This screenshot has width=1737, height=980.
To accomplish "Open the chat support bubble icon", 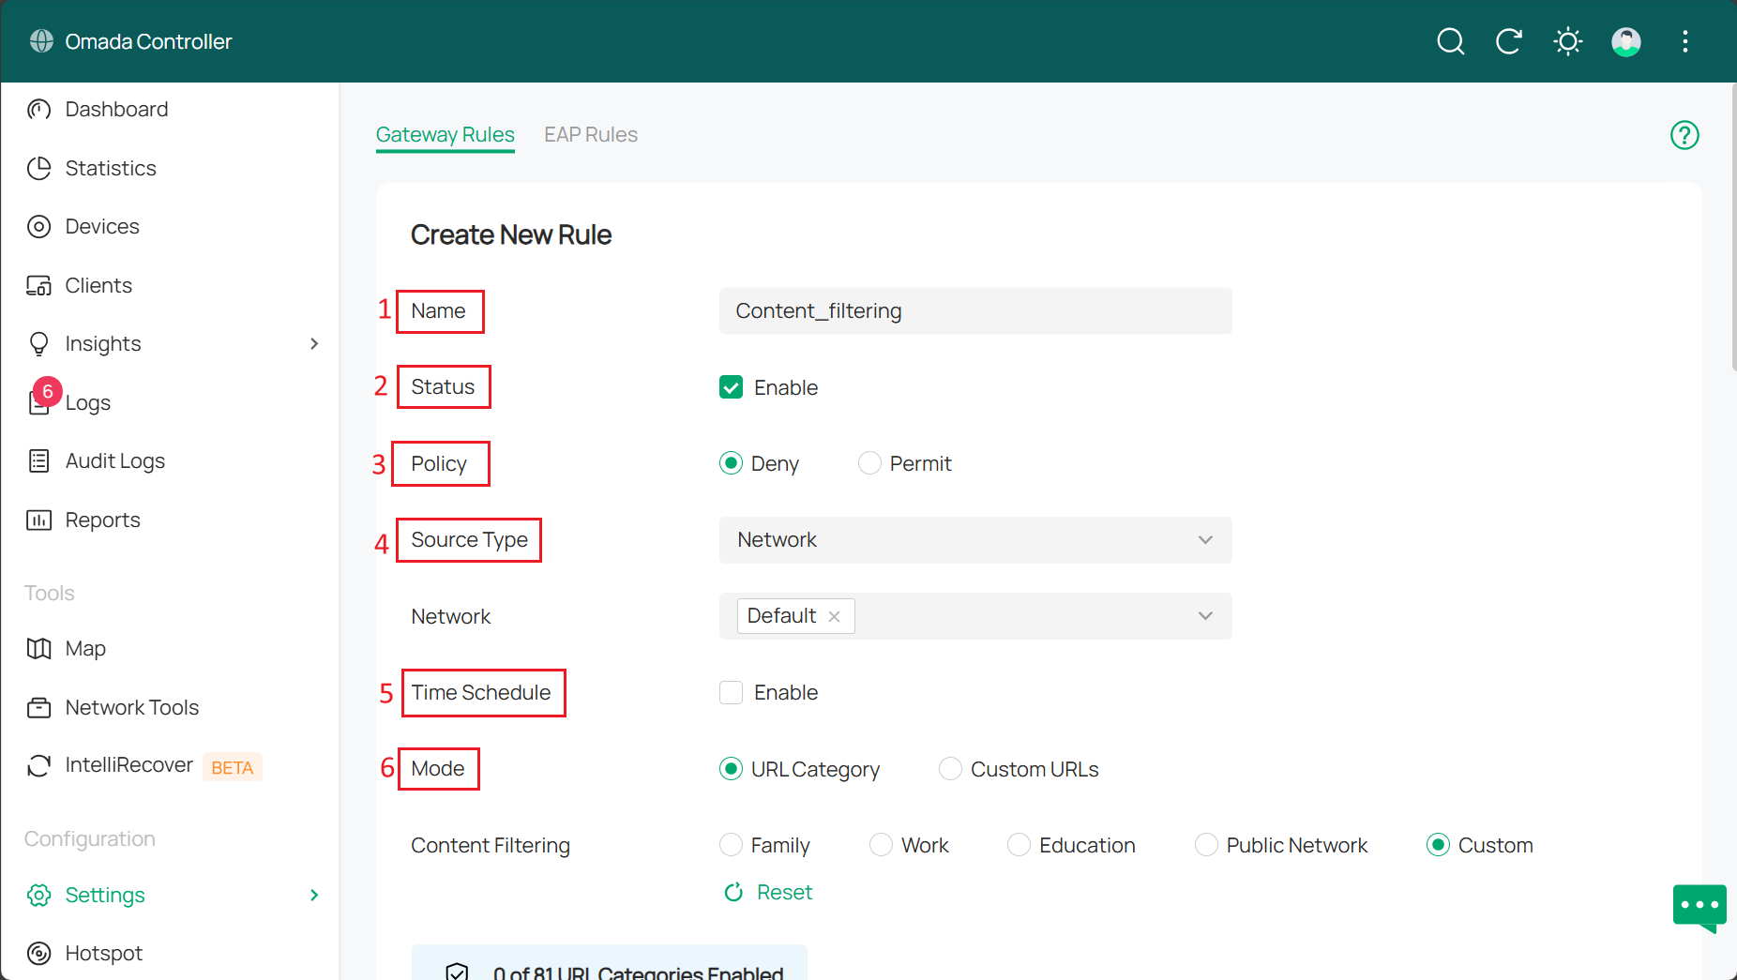I will [1699, 908].
